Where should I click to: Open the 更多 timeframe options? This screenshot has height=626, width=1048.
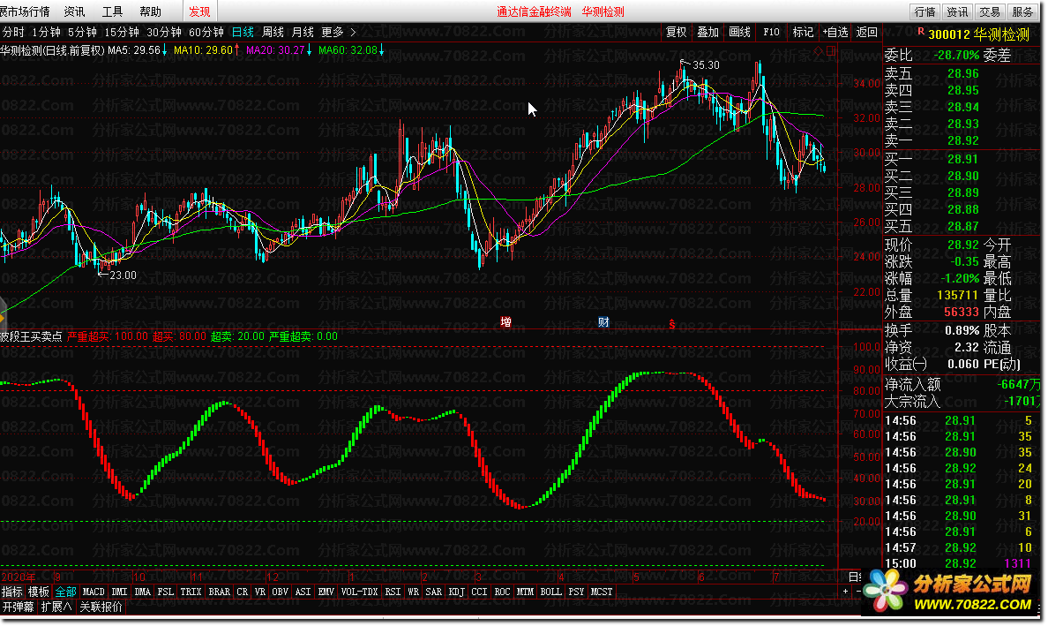pos(333,32)
